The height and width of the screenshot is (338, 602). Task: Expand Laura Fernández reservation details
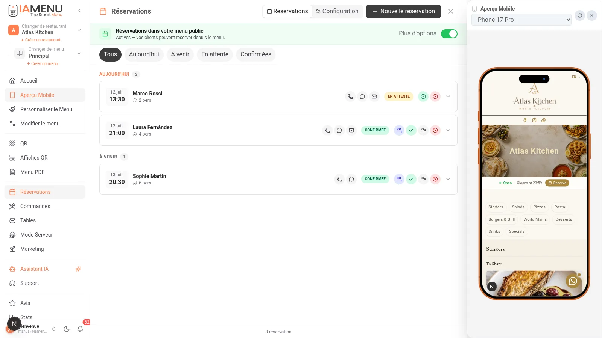[448, 130]
